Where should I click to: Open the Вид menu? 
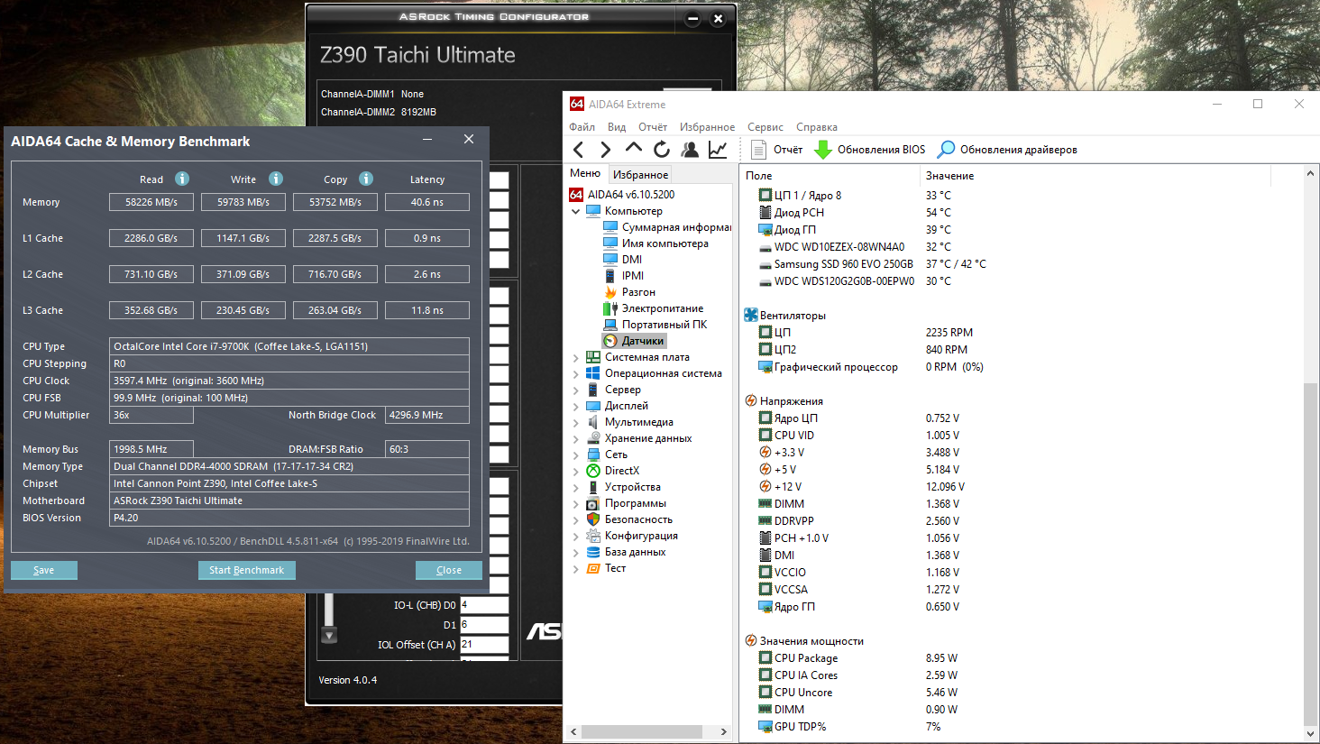617,127
